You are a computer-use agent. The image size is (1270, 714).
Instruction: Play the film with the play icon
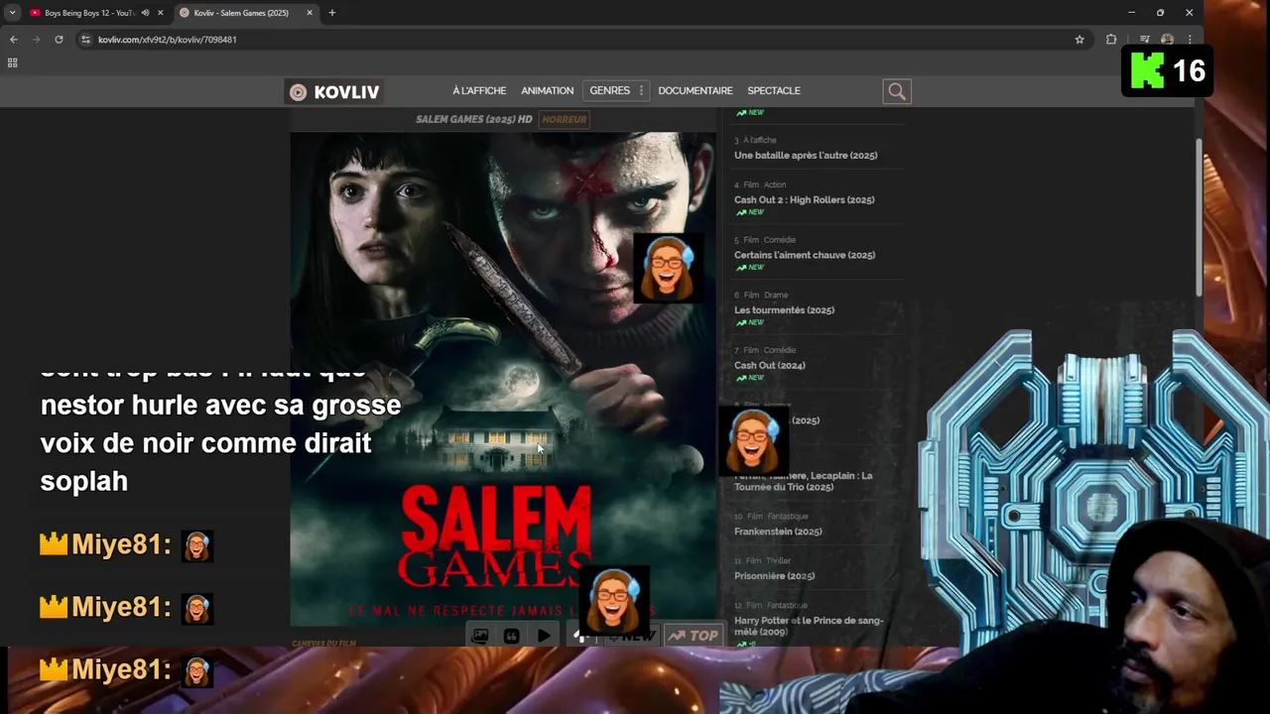tap(544, 636)
